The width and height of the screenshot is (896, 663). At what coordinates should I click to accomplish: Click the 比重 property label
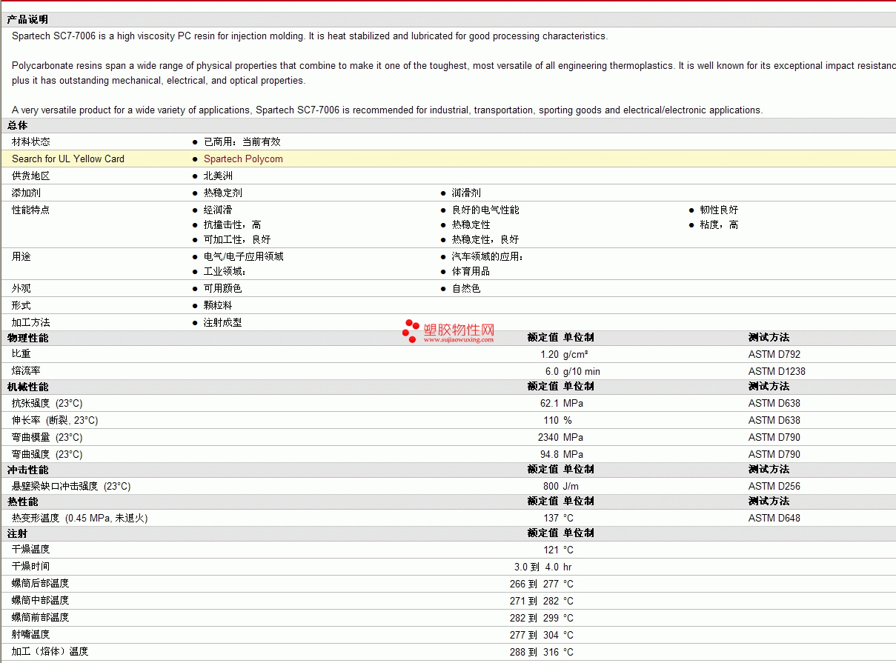21,354
